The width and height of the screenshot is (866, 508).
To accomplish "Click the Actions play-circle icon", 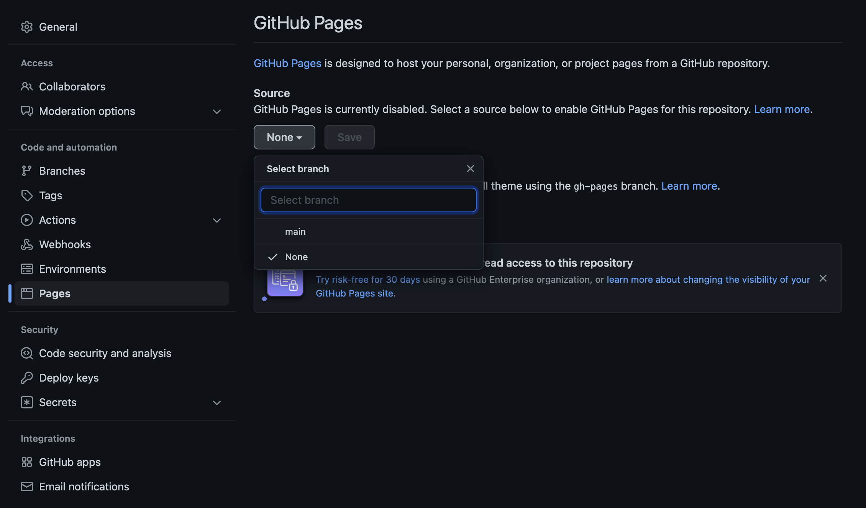I will 27,220.
